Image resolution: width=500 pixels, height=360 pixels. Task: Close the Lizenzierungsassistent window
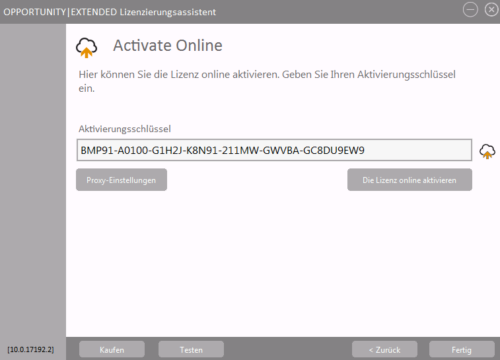pyautogui.click(x=491, y=9)
